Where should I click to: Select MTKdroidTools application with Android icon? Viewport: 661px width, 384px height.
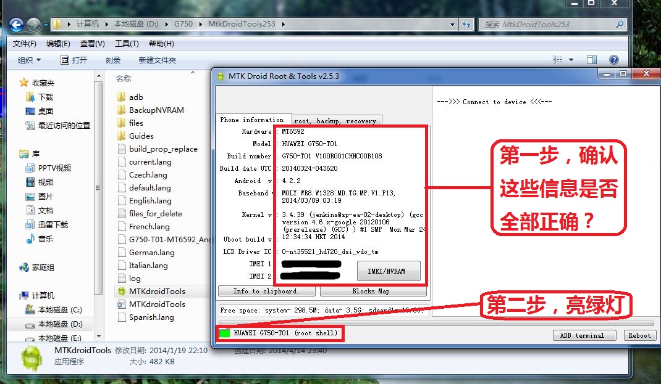click(151, 291)
